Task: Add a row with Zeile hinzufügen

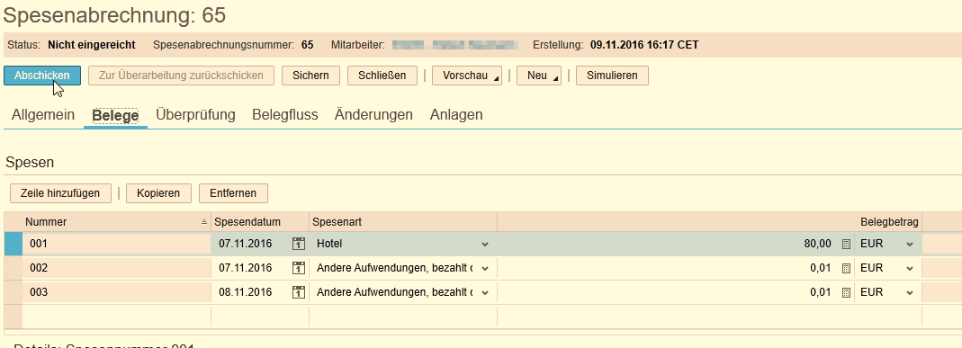Action: point(60,193)
